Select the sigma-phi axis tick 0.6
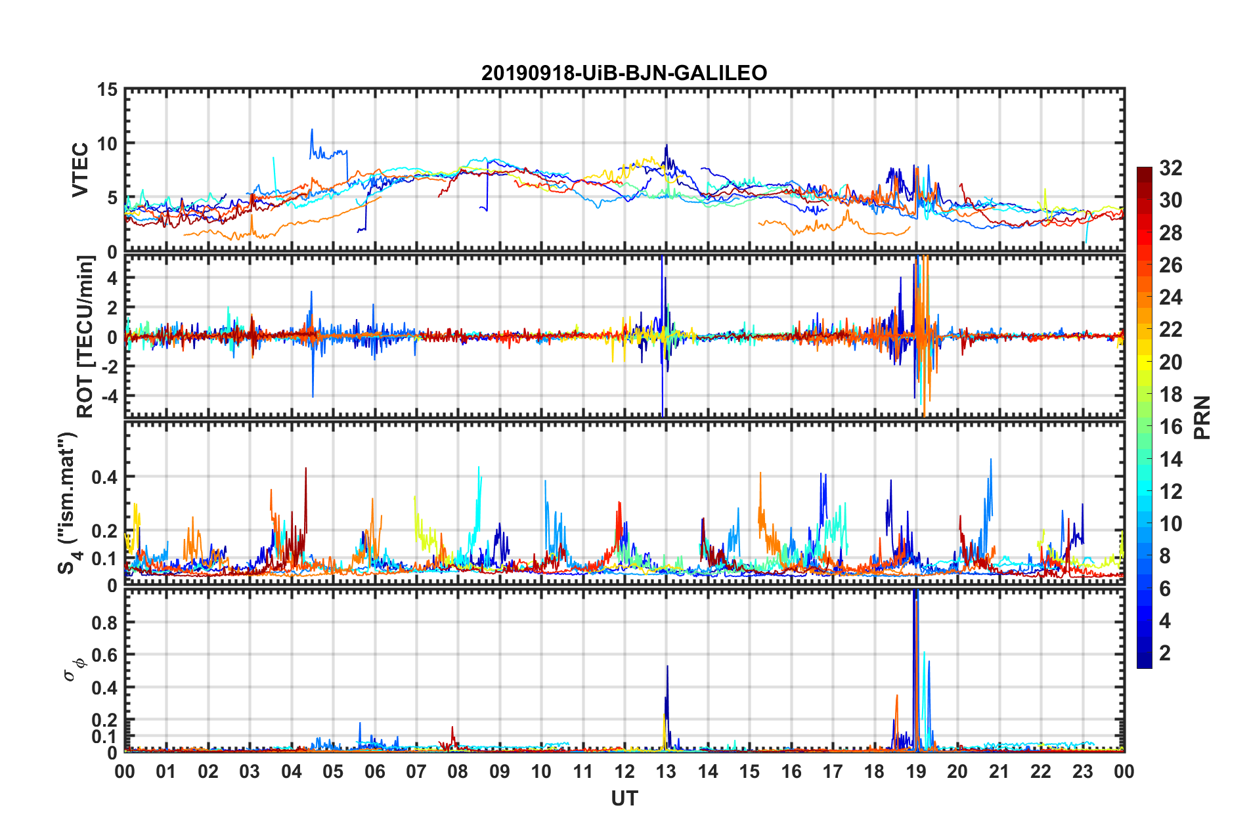The image size is (1249, 835). click(104, 655)
